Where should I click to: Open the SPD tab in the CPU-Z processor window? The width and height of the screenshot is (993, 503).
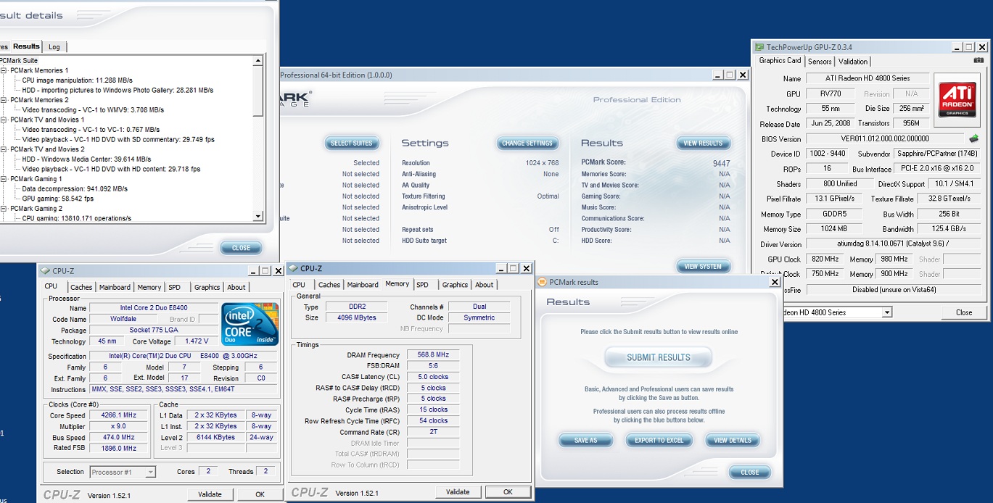174,287
